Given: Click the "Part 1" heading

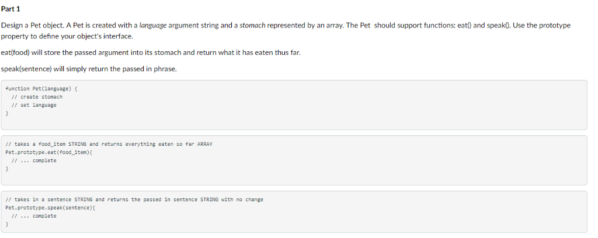Looking at the screenshot, I should tap(11, 9).
